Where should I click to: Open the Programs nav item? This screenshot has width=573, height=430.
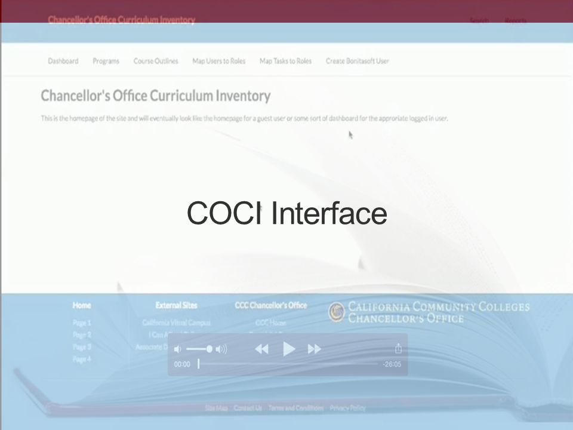pos(106,61)
